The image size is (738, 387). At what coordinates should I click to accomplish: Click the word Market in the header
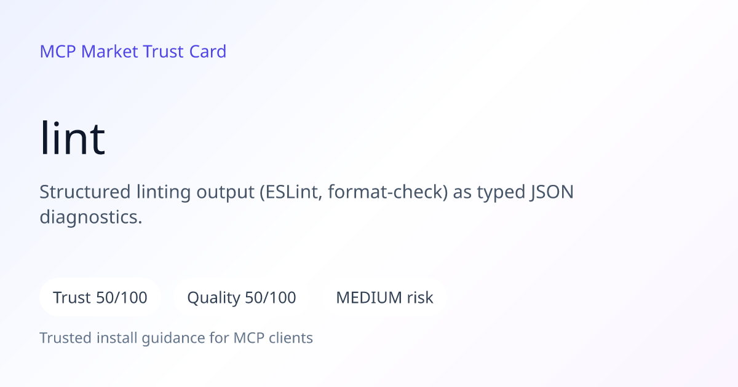109,52
